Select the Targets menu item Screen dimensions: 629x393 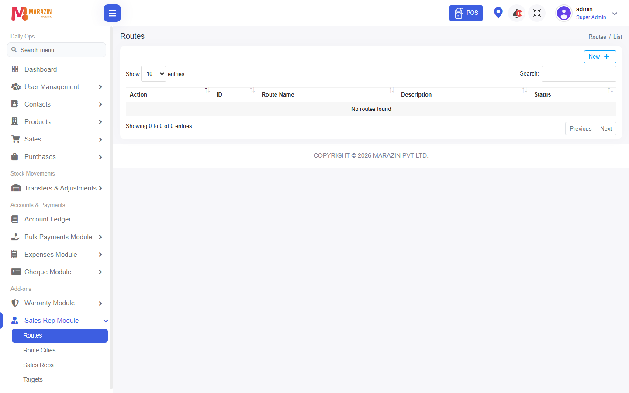point(33,379)
